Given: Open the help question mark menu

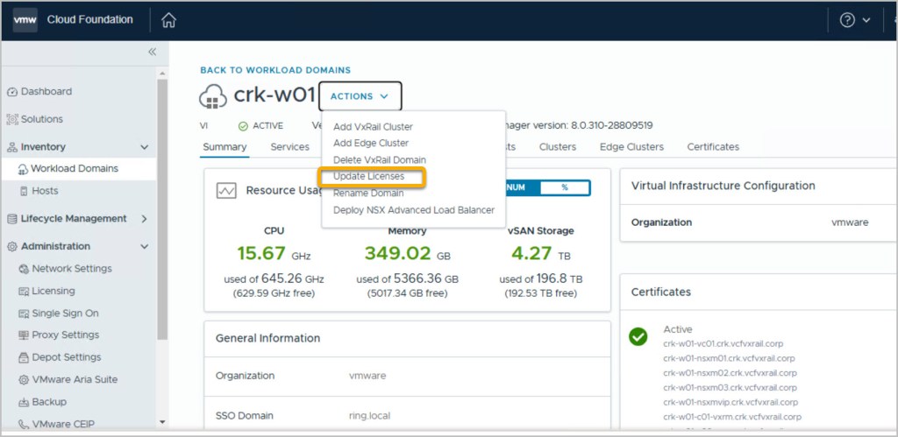Looking at the screenshot, I should click(847, 20).
